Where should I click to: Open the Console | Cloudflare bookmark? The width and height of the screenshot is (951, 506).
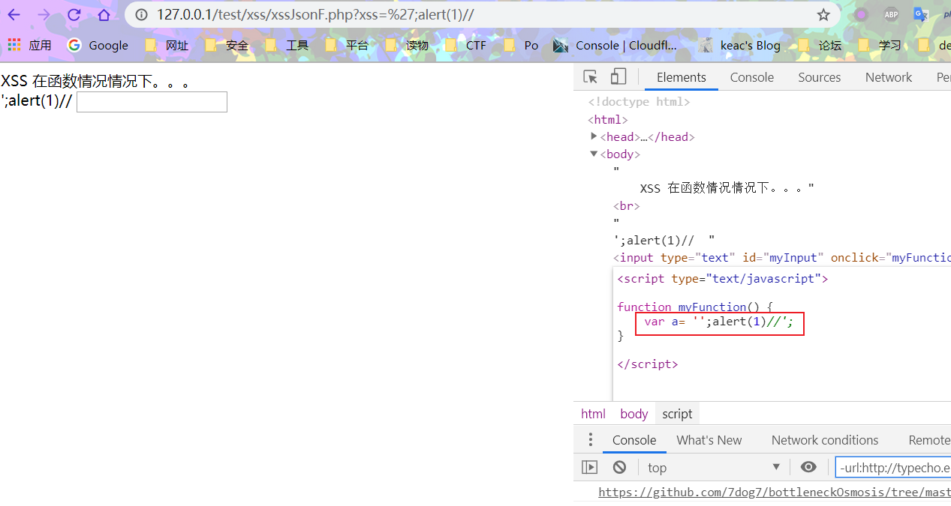pyautogui.click(x=615, y=46)
